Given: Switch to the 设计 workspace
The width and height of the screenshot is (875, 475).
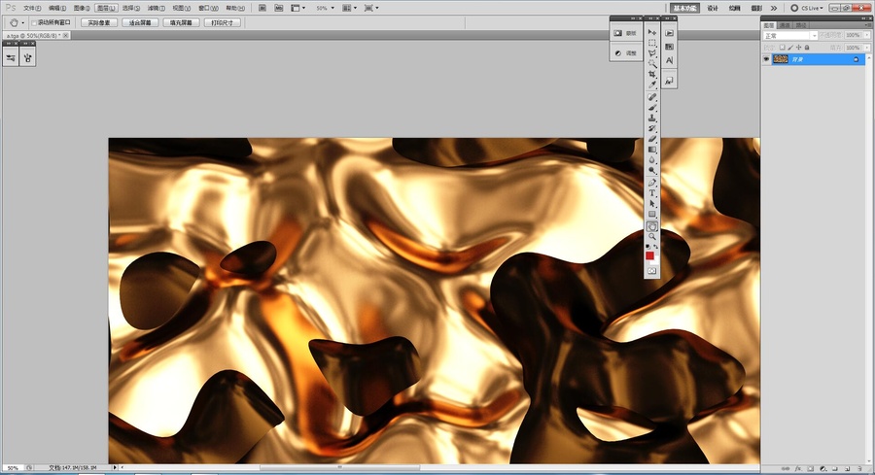Looking at the screenshot, I should 713,9.
